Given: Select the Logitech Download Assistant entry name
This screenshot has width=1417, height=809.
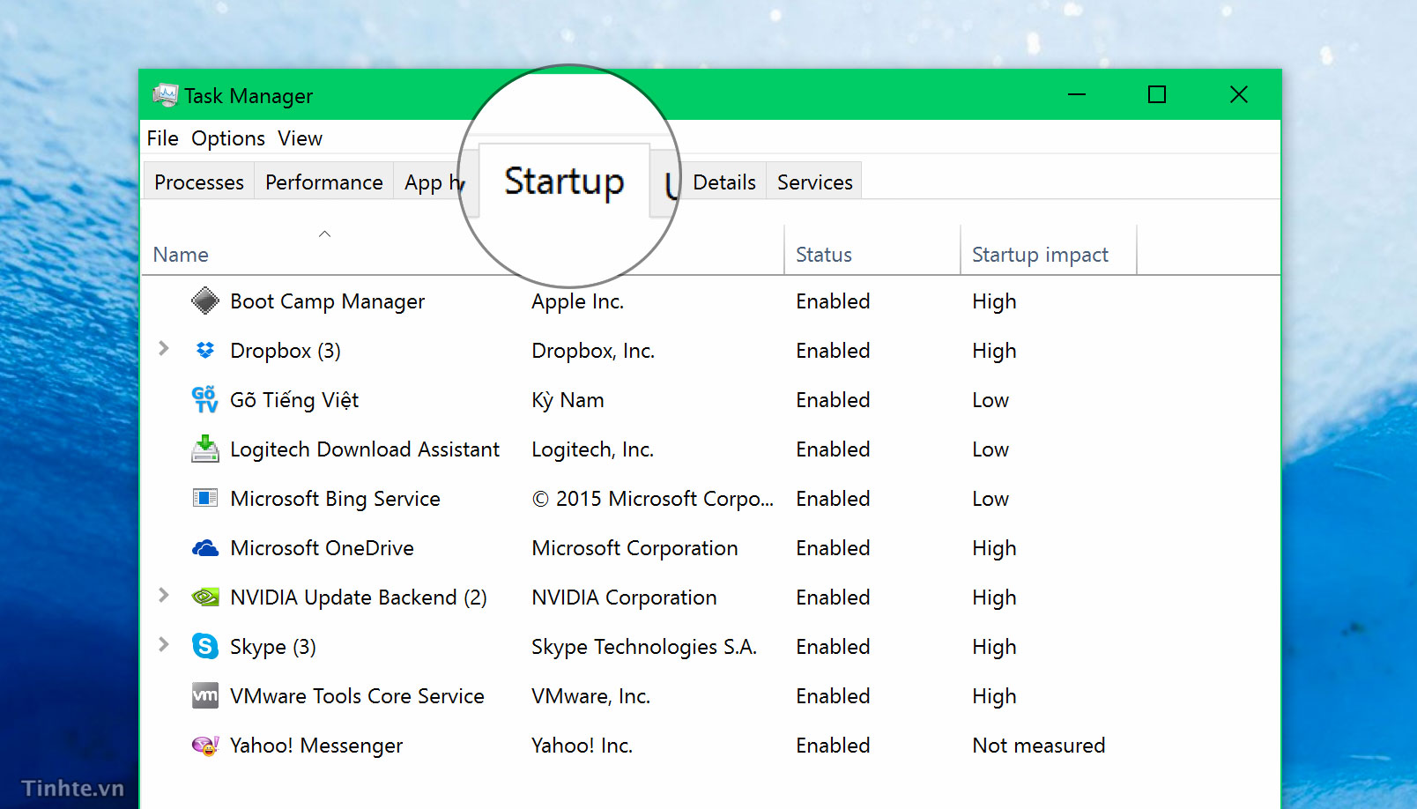Looking at the screenshot, I should (365, 449).
